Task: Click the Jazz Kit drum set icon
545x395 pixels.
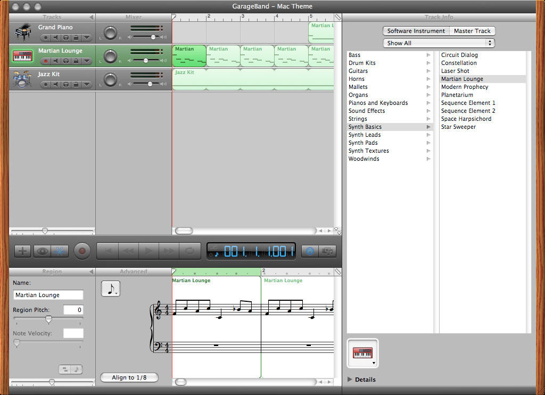Action: [x=22, y=79]
